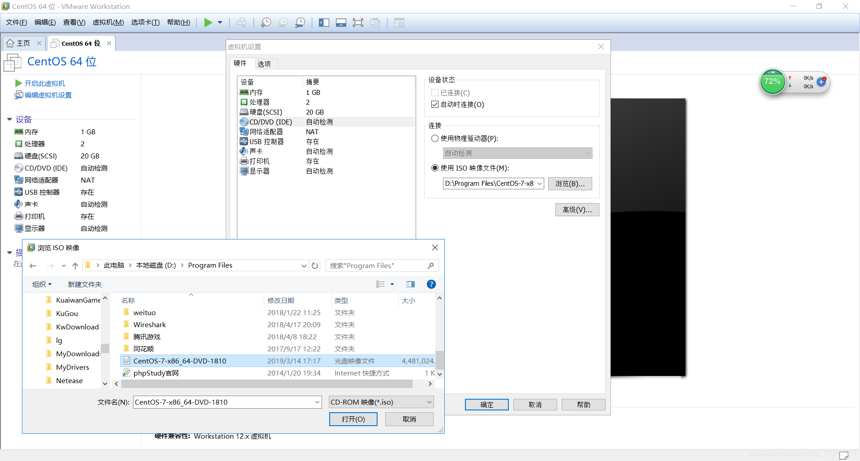This screenshot has width=860, height=461.
Task: Click the 文件名 input field
Action: [x=227, y=402]
